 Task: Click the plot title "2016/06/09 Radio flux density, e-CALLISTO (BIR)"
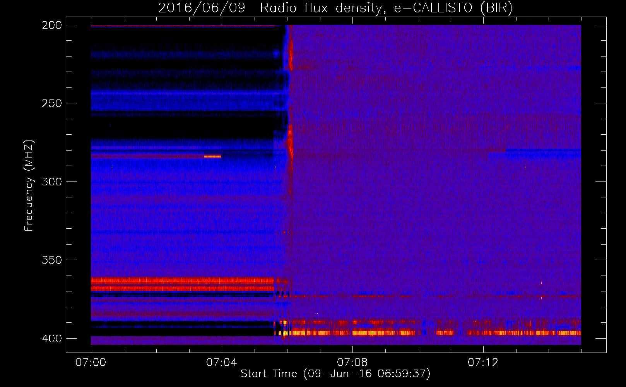tap(335, 8)
